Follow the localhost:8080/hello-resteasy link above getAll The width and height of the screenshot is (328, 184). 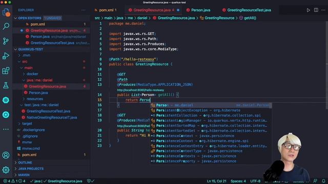coord(140,90)
